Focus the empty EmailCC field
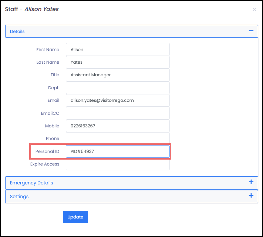 click(x=118, y=113)
